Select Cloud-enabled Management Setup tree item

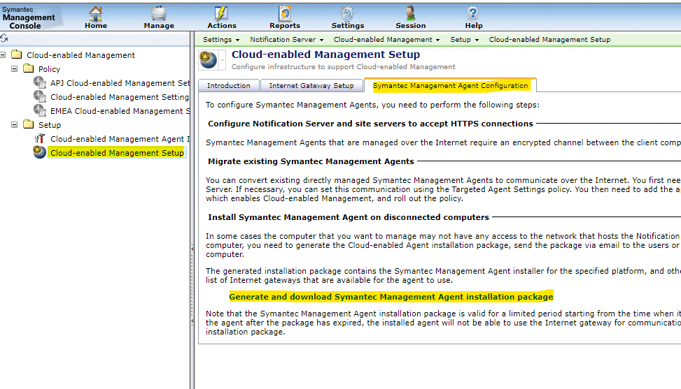tap(117, 152)
